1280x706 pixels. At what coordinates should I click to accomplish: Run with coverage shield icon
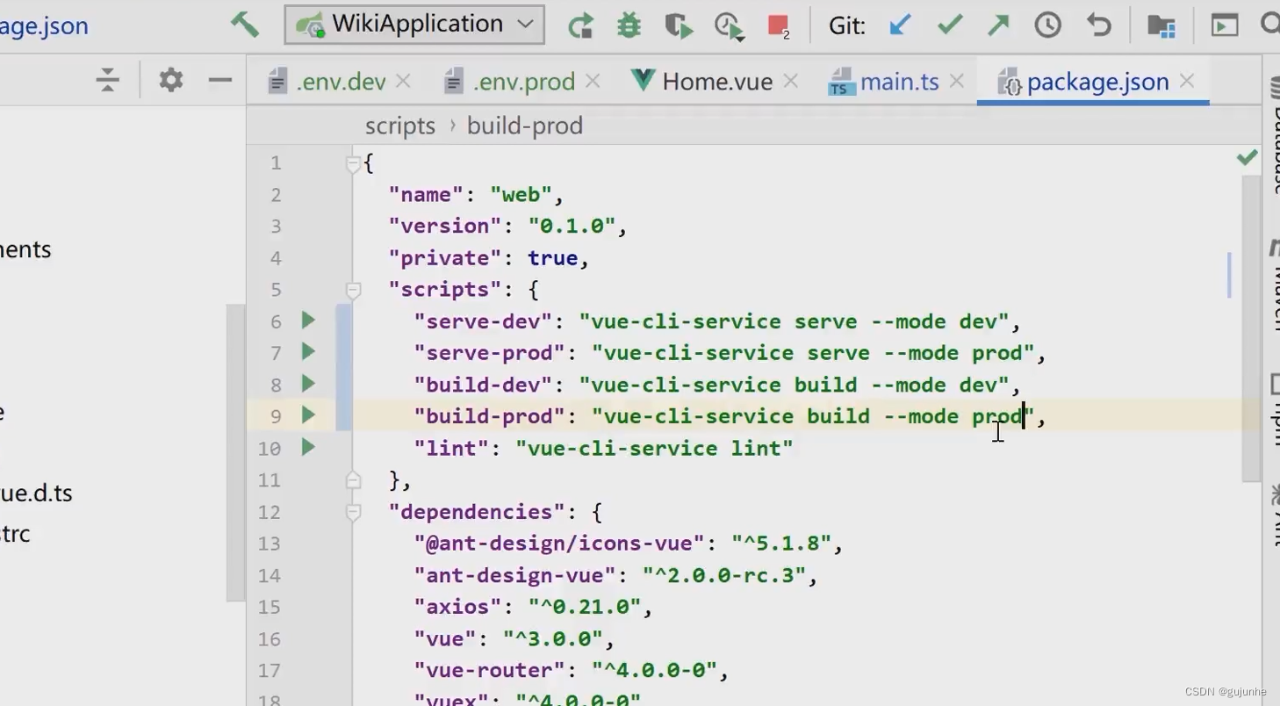[x=678, y=25]
